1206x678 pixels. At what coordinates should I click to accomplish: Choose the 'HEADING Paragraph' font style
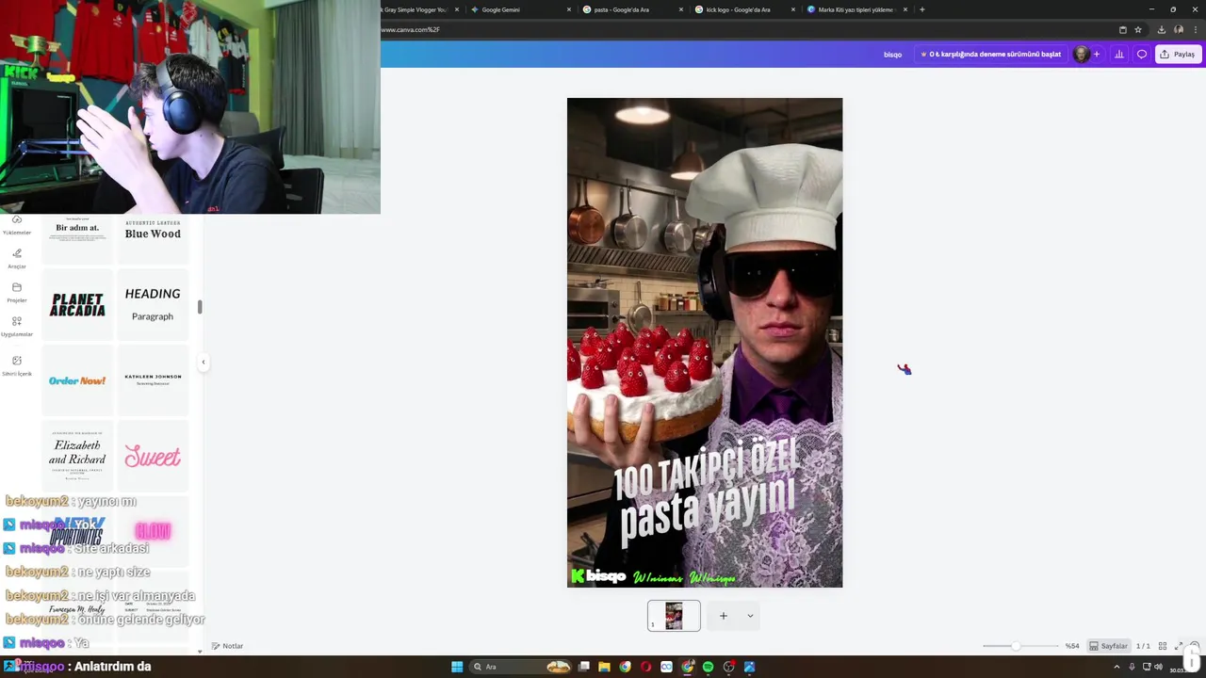click(x=153, y=305)
